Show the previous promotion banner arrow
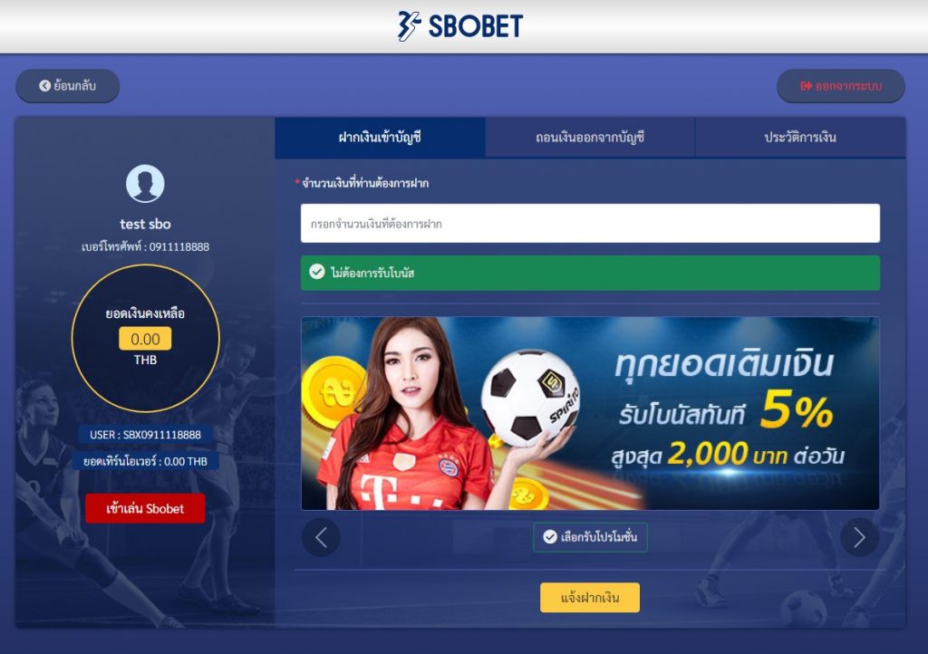The width and height of the screenshot is (928, 654). click(x=321, y=537)
